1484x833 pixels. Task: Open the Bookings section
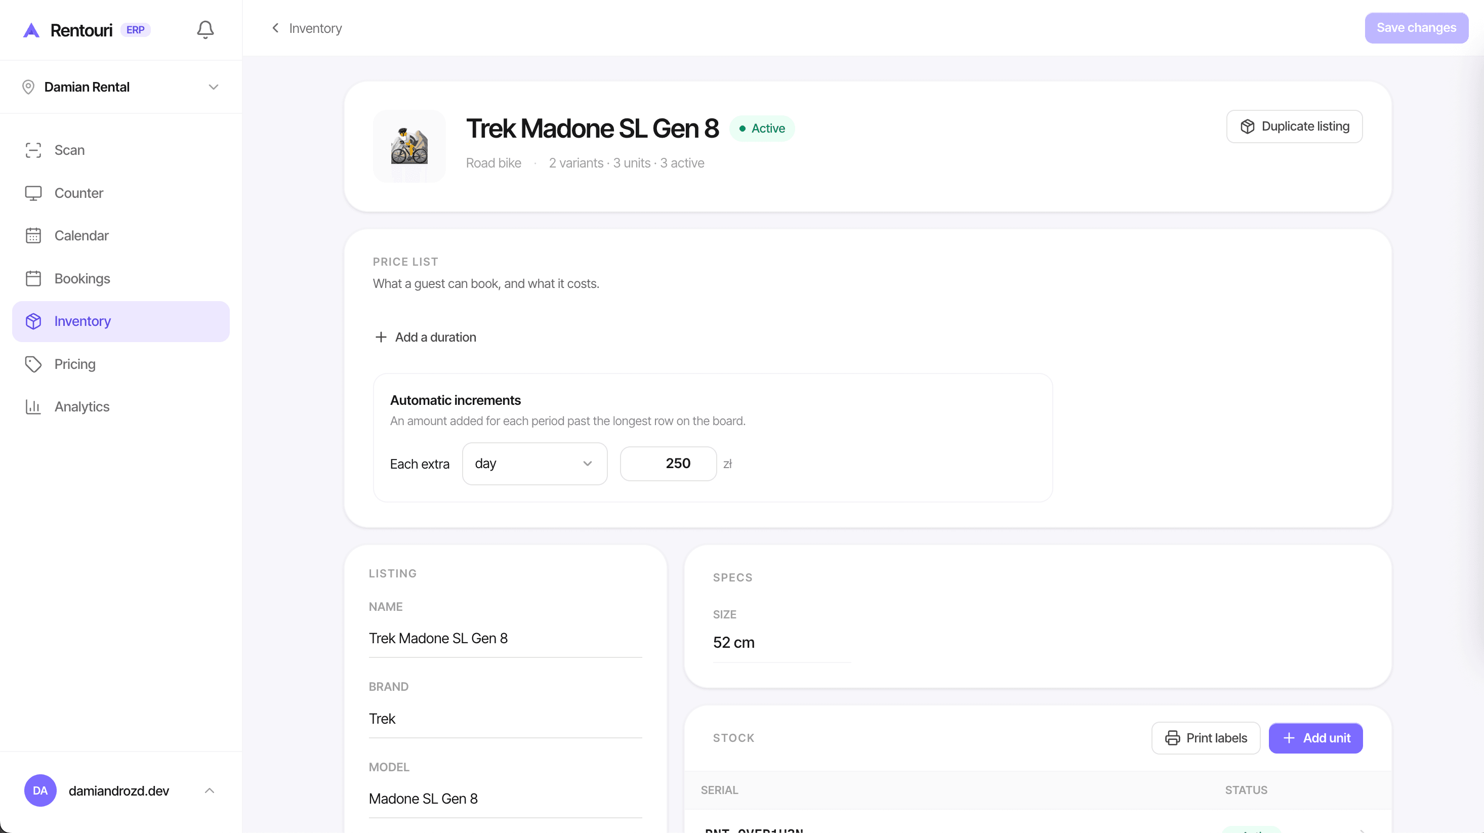[121, 278]
